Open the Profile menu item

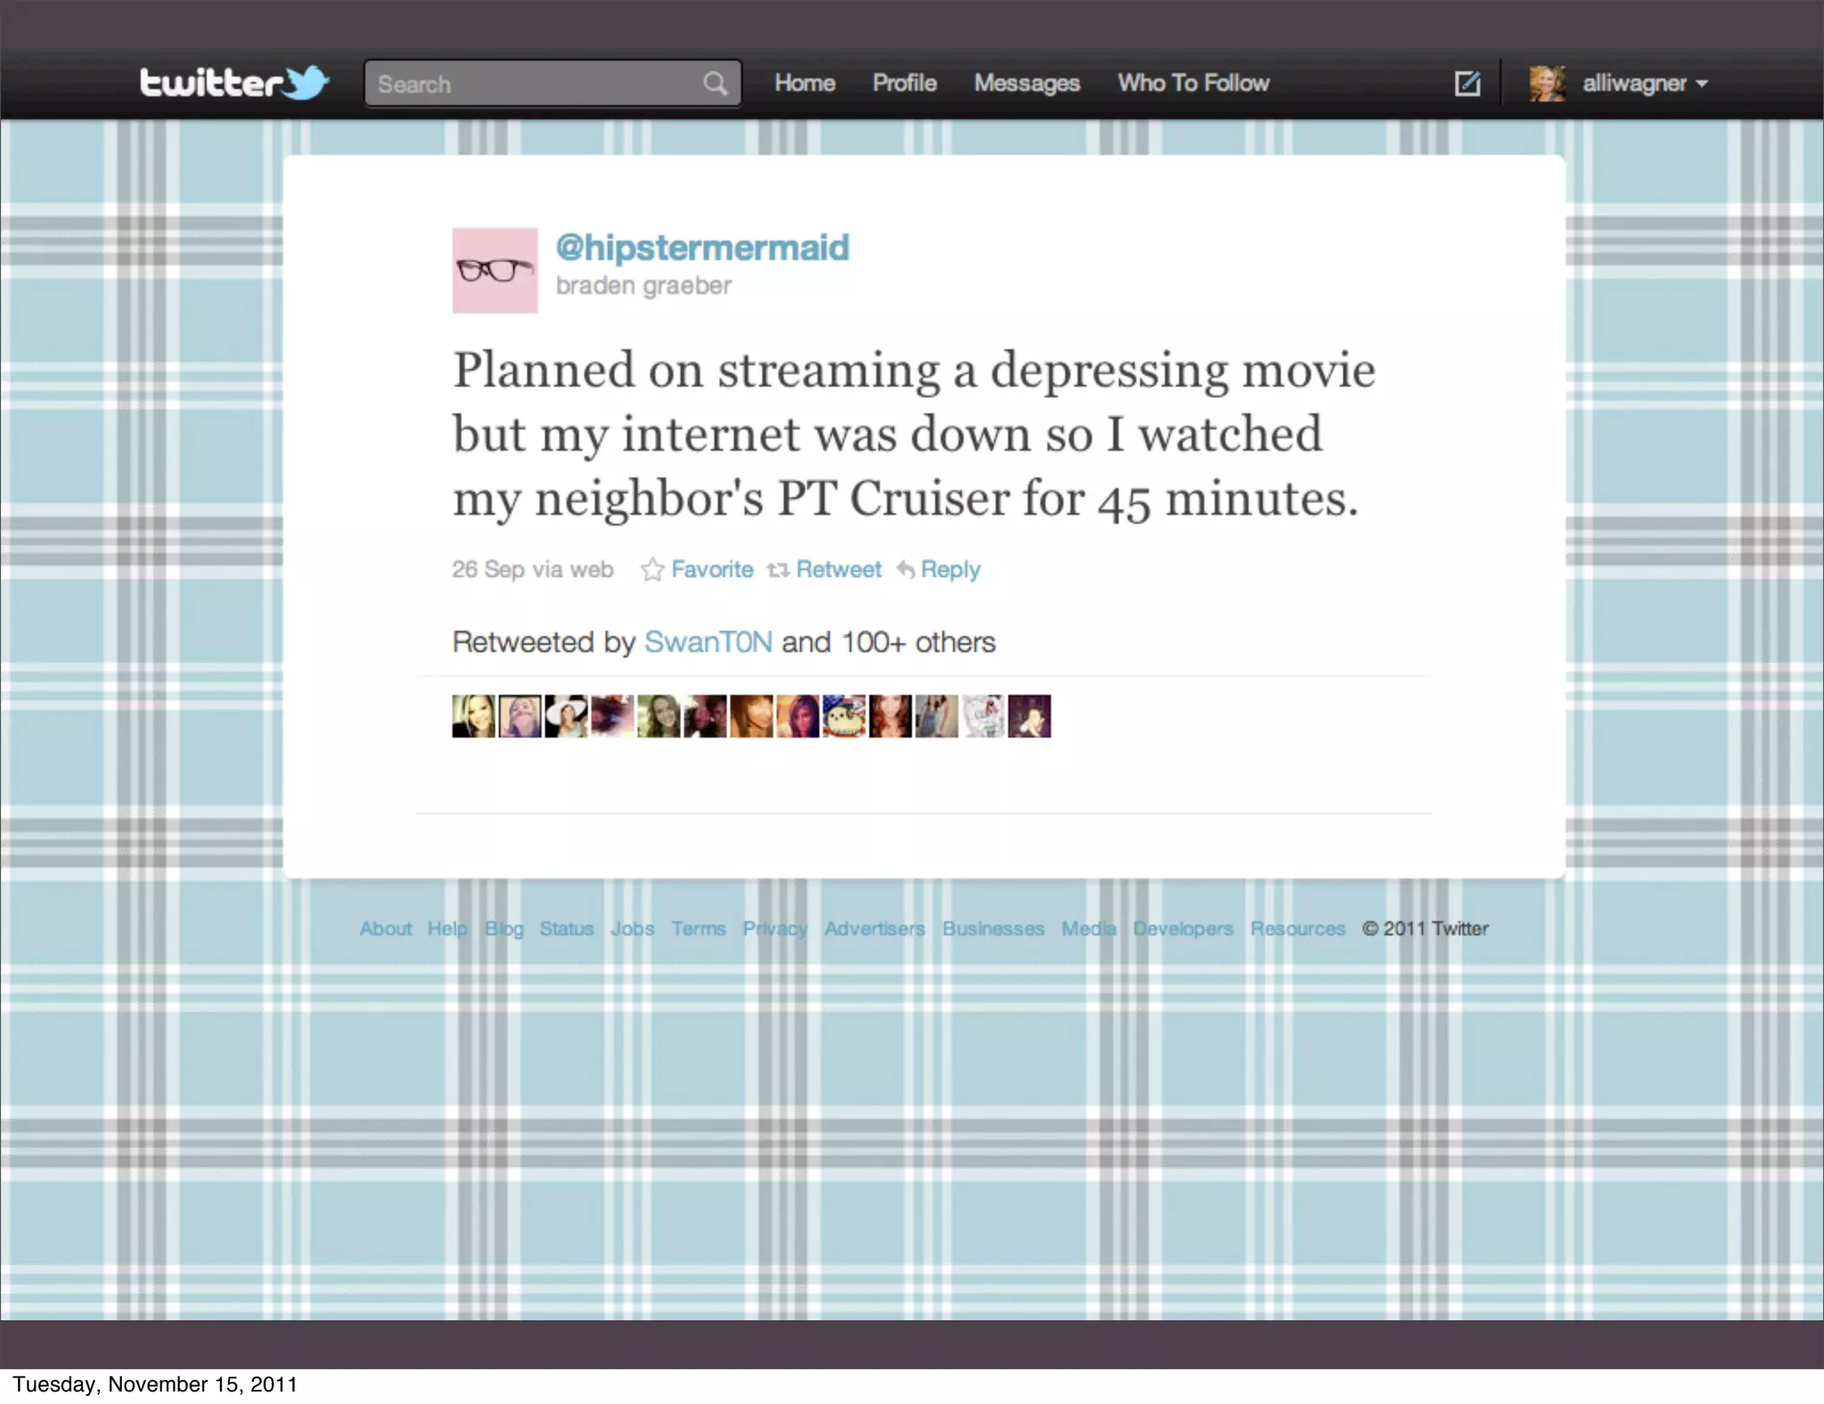coord(904,83)
